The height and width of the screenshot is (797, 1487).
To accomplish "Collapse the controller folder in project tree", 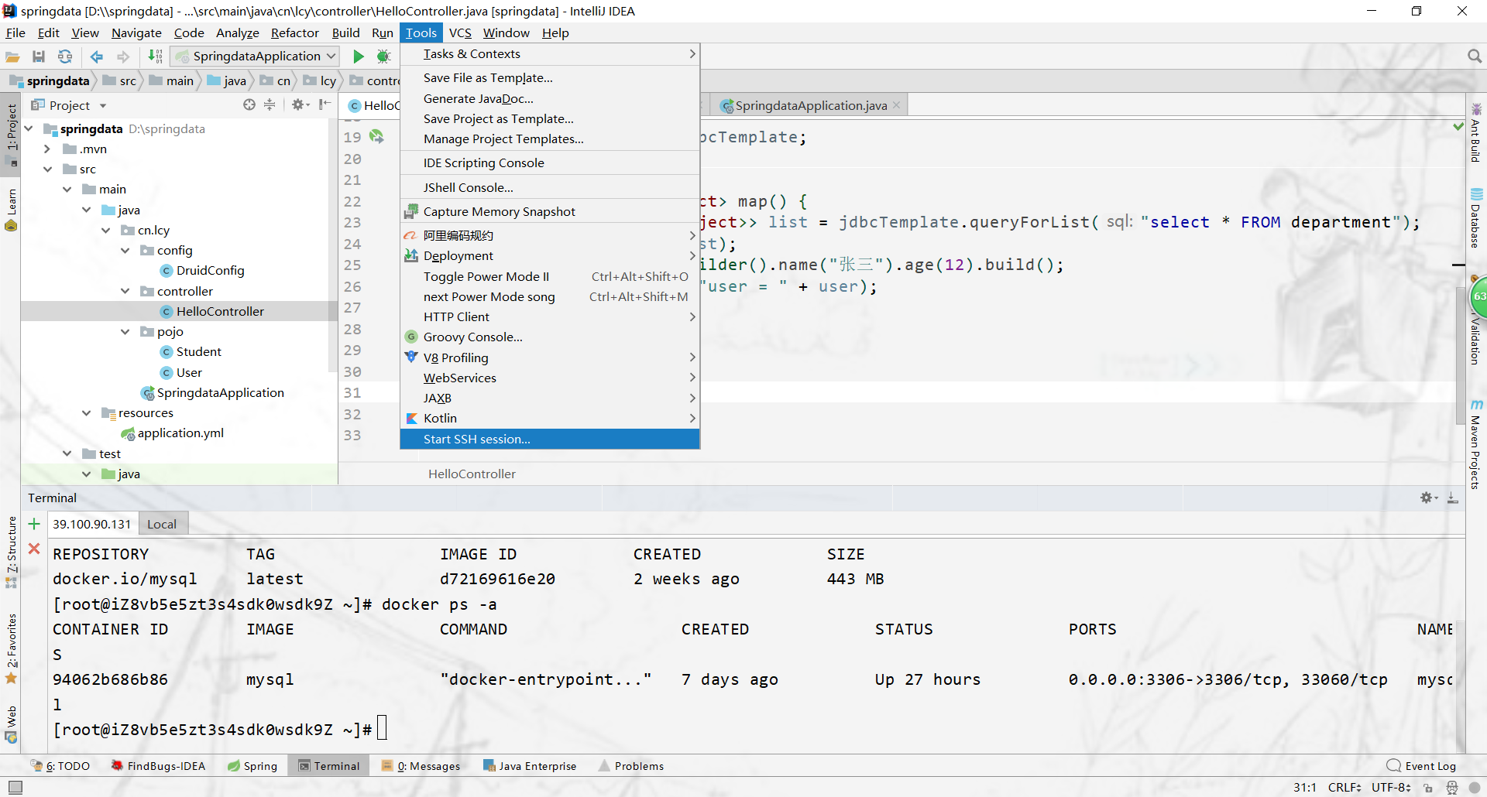I will pyautogui.click(x=125, y=291).
